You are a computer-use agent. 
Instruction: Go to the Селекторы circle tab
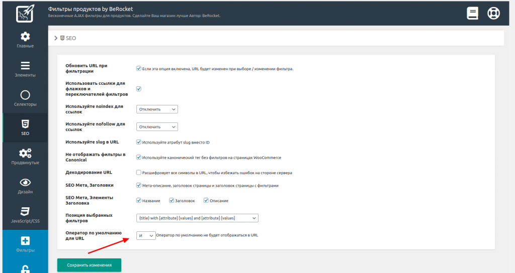pyautogui.click(x=25, y=98)
